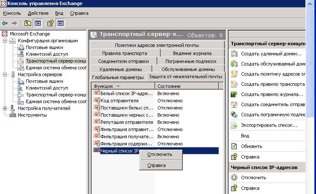Toggle the action pane toolbar icon
The image size is (316, 194).
coord(61,23)
